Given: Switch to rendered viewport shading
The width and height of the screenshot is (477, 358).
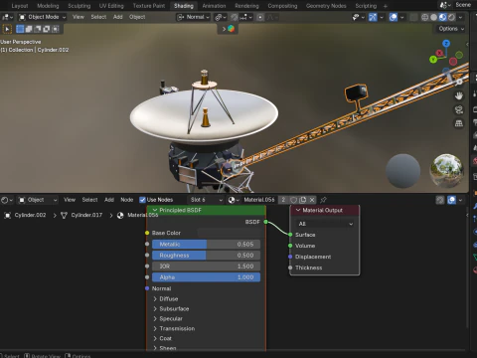Looking at the screenshot, I should [451, 17].
